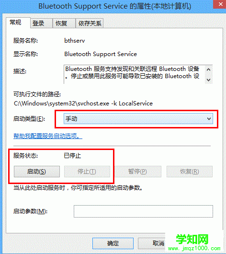Click the display name Bluetooth Support Service text
The image size is (226, 254).
point(101,54)
